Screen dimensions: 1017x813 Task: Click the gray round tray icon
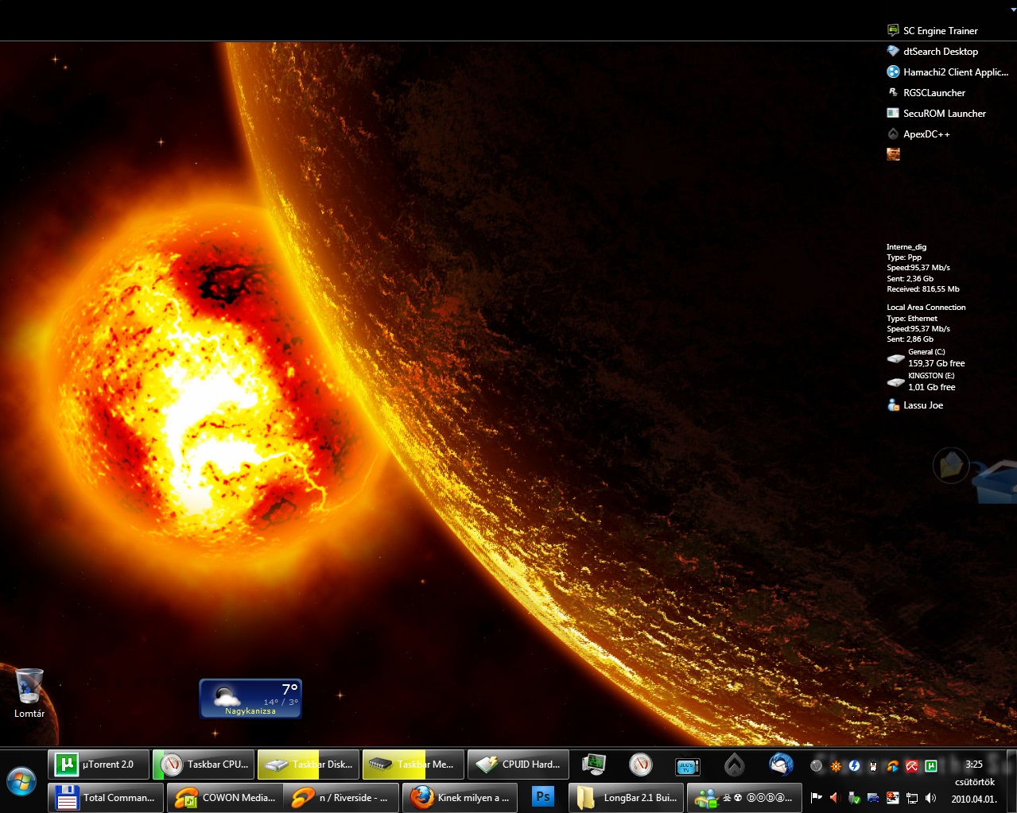tap(816, 766)
